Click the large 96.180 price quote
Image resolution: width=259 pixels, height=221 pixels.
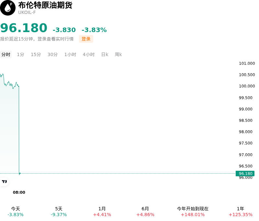point(24,28)
